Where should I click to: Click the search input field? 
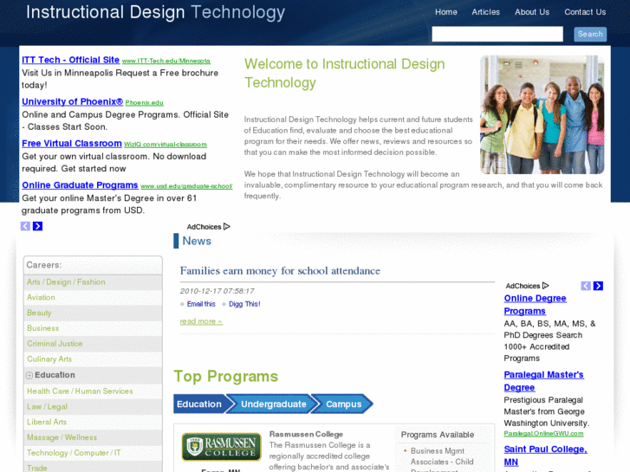tap(497, 34)
